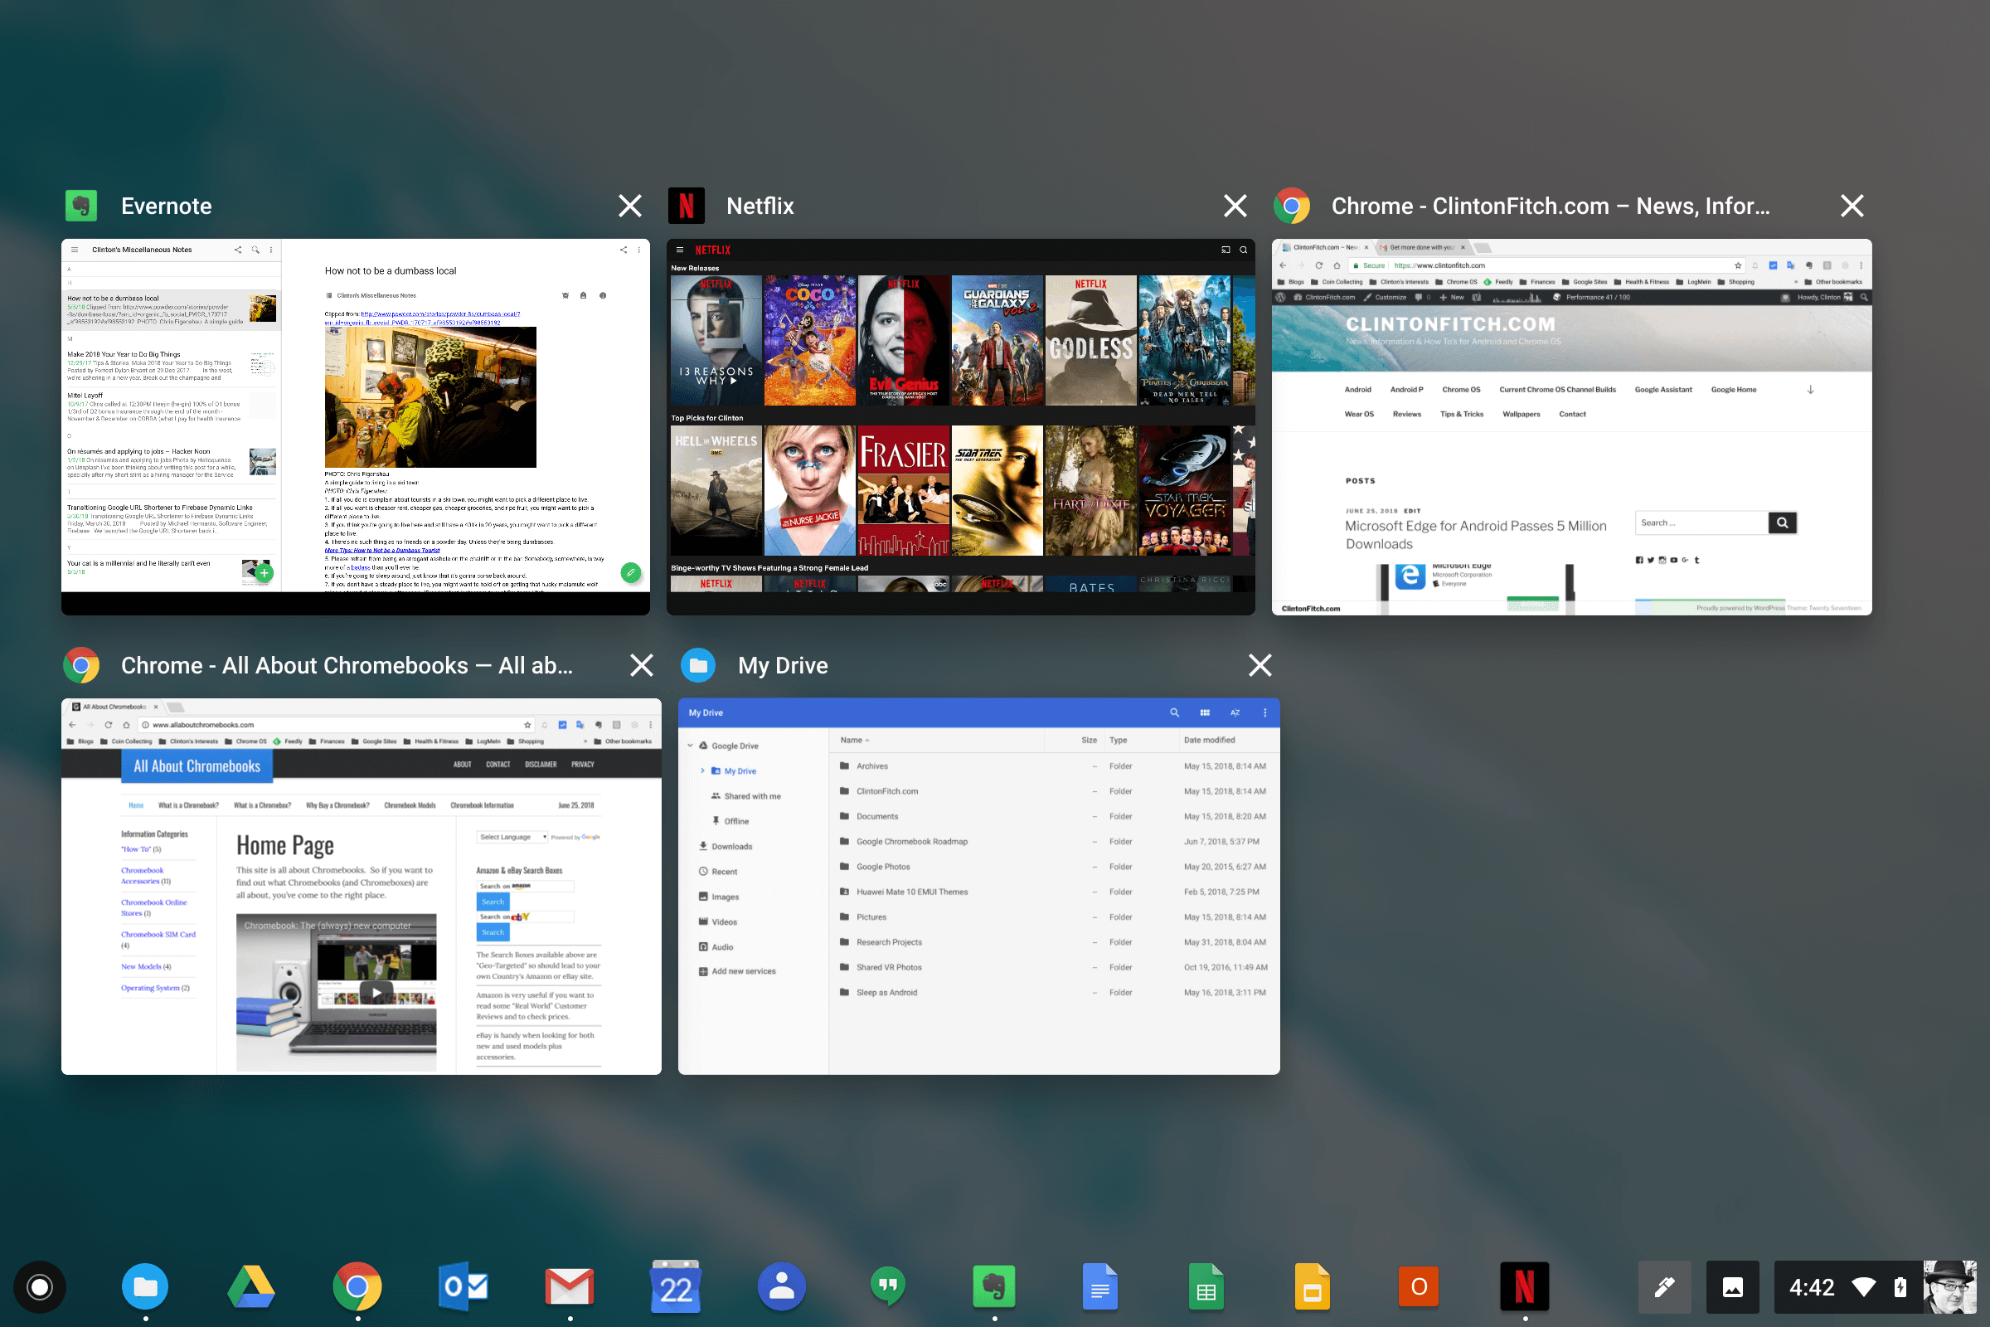Click Netflix search icon in preview
This screenshot has width=1990, height=1327.
tap(1243, 250)
